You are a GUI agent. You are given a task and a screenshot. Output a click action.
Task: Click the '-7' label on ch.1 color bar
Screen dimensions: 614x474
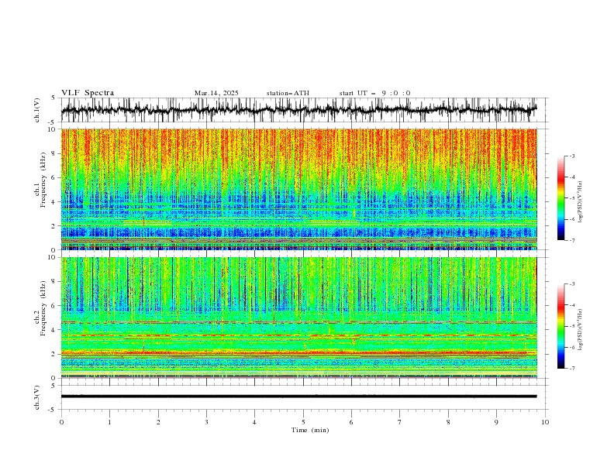click(x=571, y=240)
